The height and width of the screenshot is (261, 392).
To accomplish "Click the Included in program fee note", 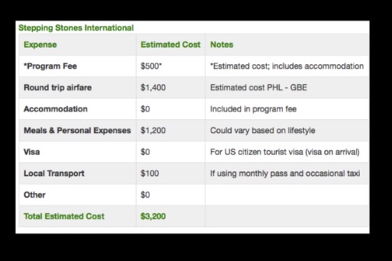I will 253,109.
